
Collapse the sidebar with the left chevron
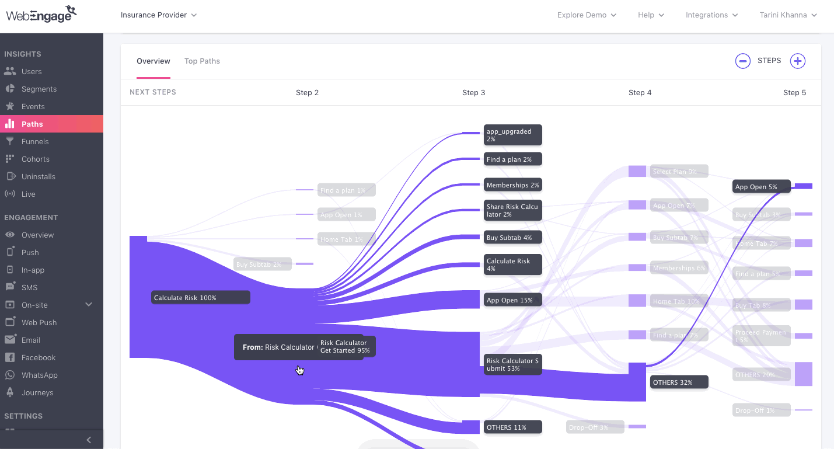point(89,440)
